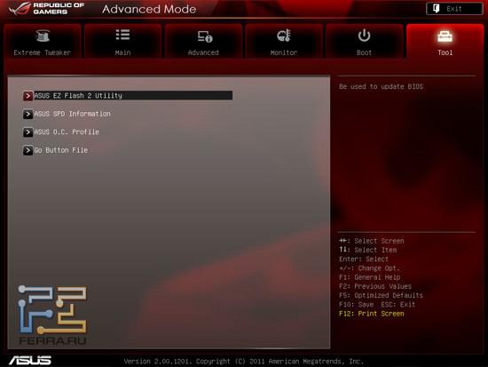Open ASUS O.C. Profile
Screen dimensions: 488x367
[x=67, y=132]
